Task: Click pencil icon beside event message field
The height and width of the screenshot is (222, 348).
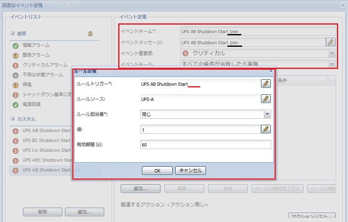Action: (330, 42)
